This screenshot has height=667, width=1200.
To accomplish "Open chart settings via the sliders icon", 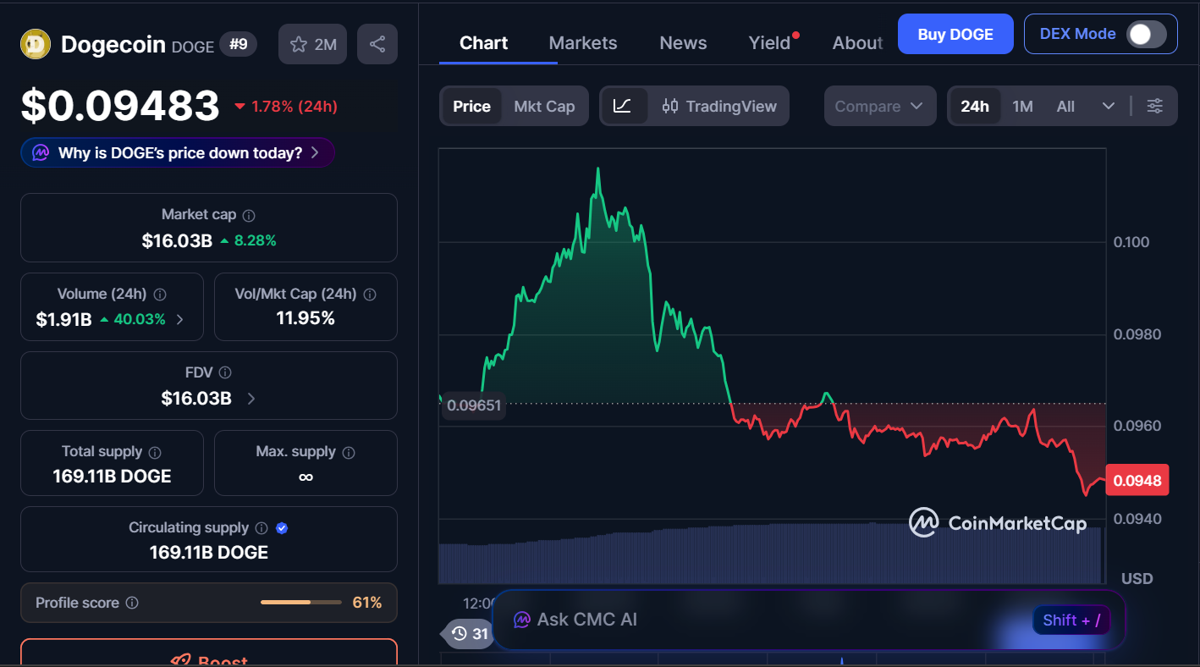I will pyautogui.click(x=1155, y=106).
